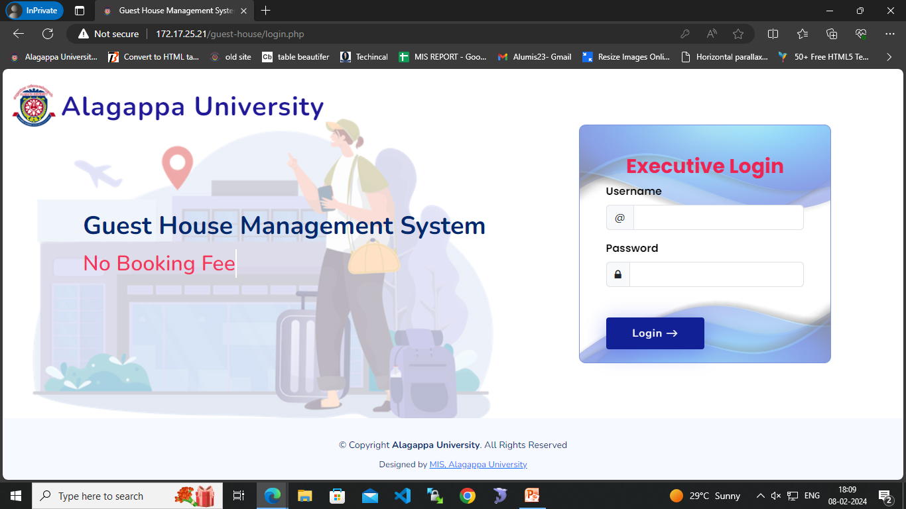Click the InPrivate profile badge
Screen dimensions: 906x509
(34, 11)
